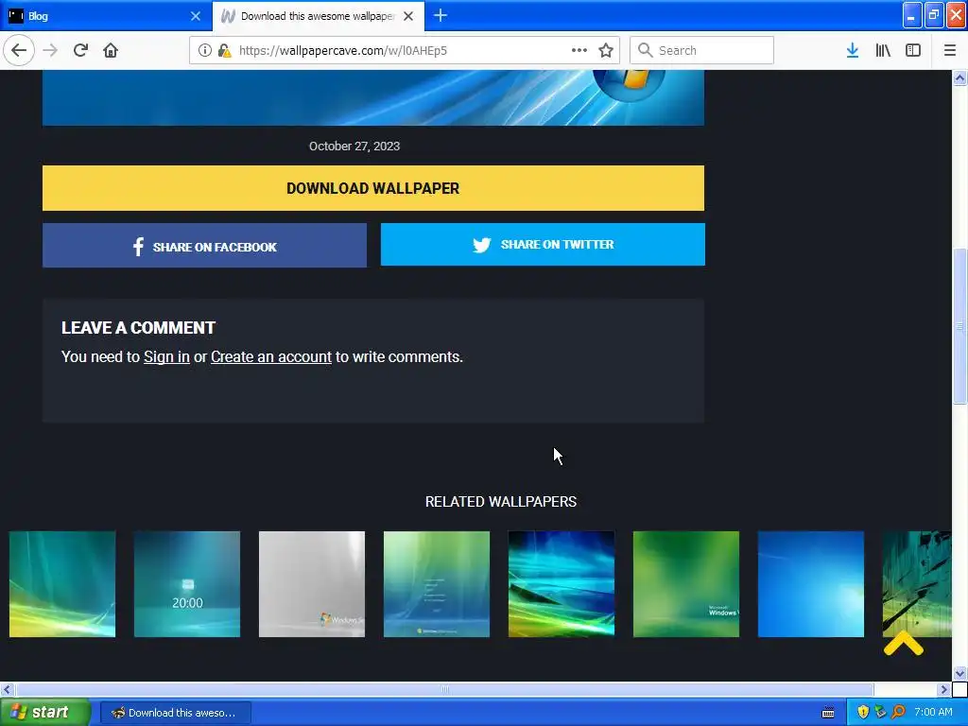Screen dimensions: 968x726
Task: Click the security shield tray icon
Action: [x=863, y=712]
